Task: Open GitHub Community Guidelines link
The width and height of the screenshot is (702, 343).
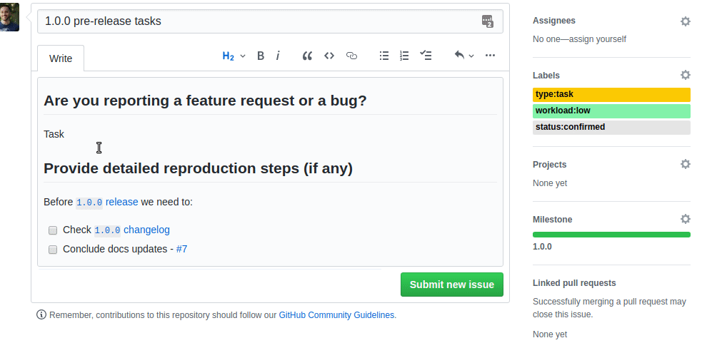Action: pos(336,315)
